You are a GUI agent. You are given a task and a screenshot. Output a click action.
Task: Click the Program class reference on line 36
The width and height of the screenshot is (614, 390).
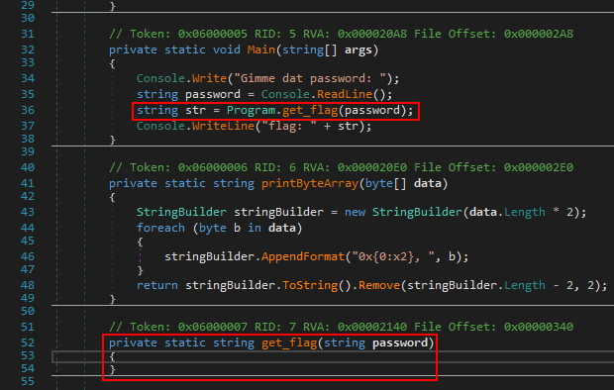251,111
